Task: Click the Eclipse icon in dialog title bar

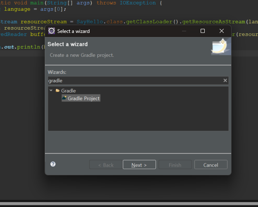Action: (x=52, y=31)
